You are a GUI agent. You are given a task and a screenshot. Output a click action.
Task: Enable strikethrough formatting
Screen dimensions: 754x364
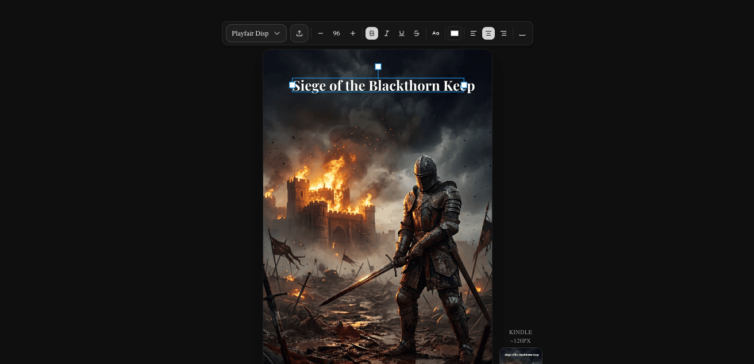[x=417, y=33]
